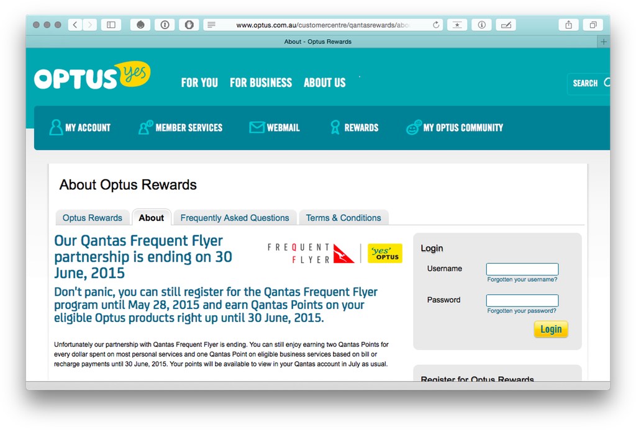Image resolution: width=636 pixels, height=430 pixels.
Task: Click the Username label
Action: coord(444,269)
